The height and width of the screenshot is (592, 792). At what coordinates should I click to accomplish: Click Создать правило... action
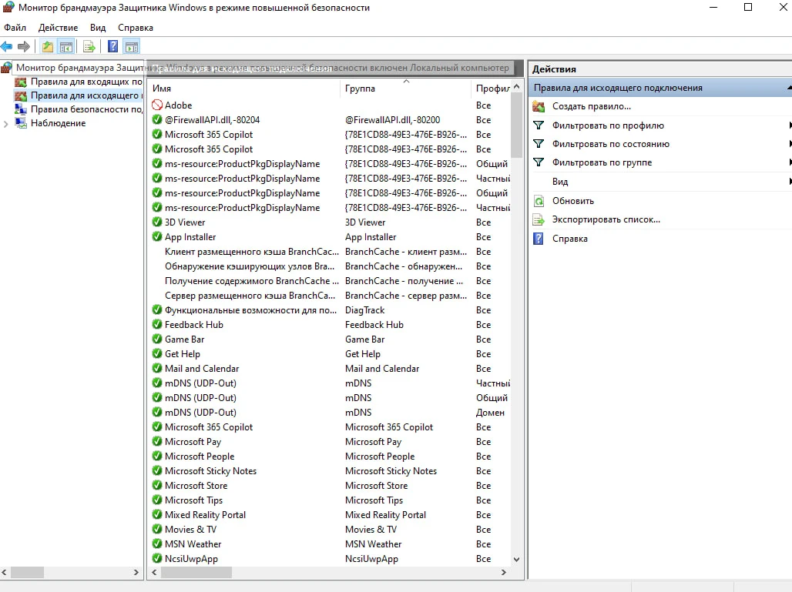point(592,106)
